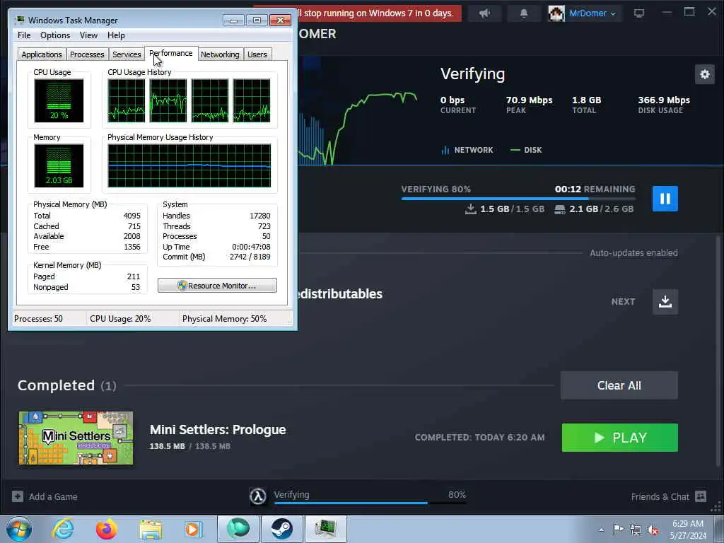Viewport: 724px width, 543px height.
Task: Click the CPU Usage gauge showing 20 %
Action: (x=59, y=100)
